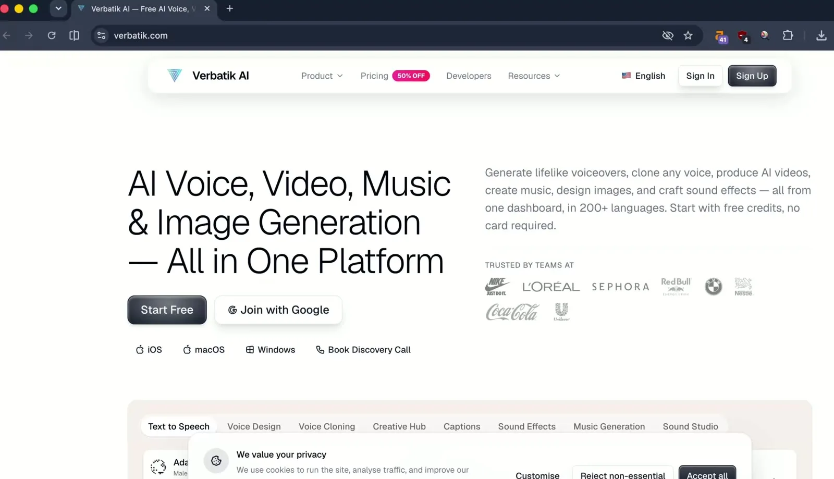Screen dimensions: 834x479
Task: Open the Pricing page link
Action: [x=374, y=76]
